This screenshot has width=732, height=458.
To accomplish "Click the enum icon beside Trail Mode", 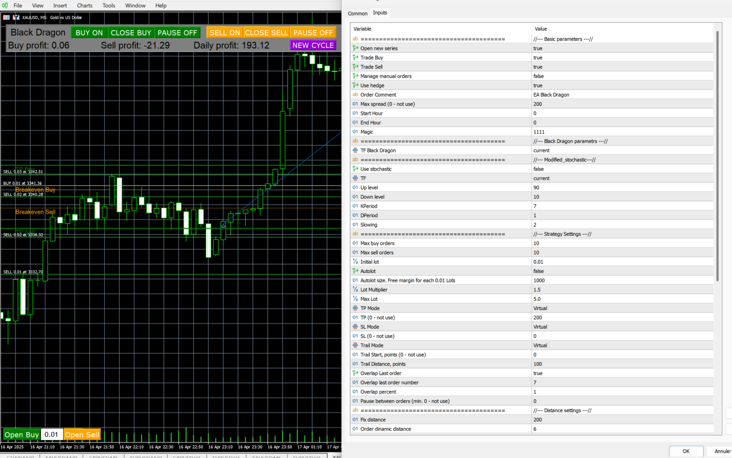I will coord(355,345).
